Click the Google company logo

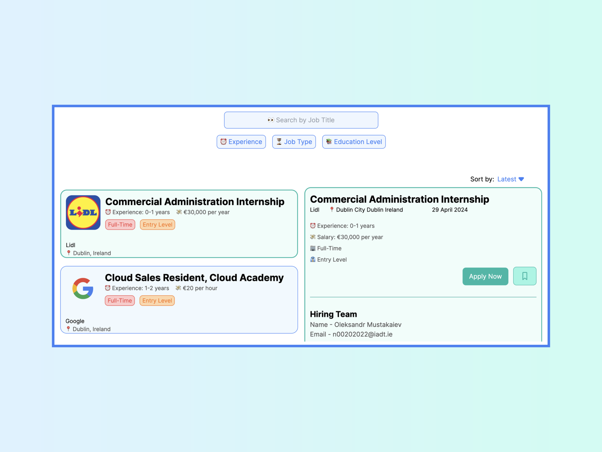(x=83, y=288)
